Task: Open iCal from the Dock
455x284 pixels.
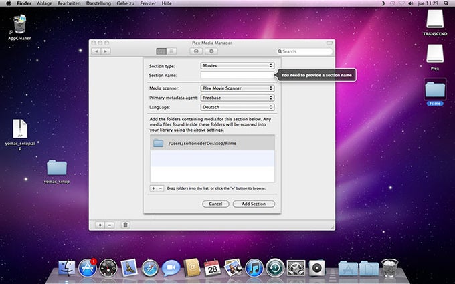Action: (x=213, y=267)
